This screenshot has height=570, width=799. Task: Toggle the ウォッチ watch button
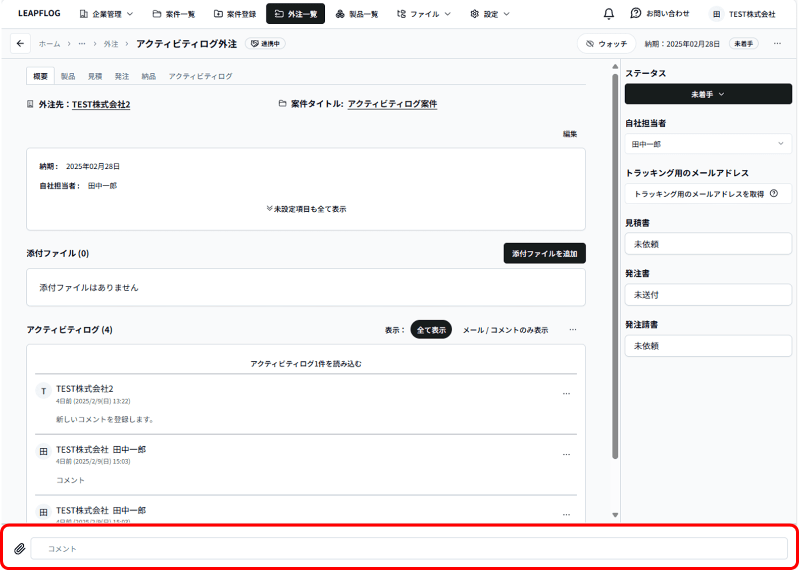606,44
